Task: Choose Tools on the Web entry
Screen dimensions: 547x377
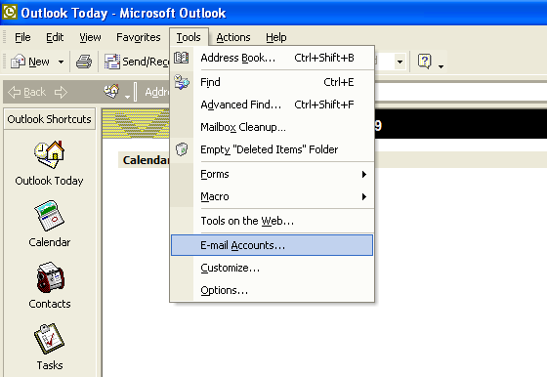Action: (273, 221)
